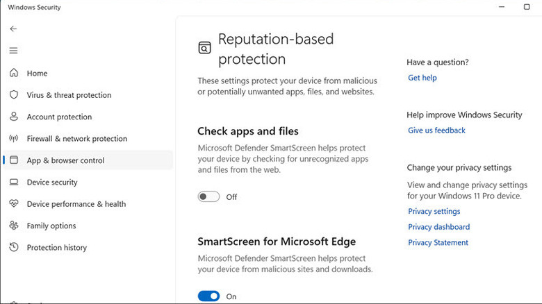Click the Device performance & health heart icon
Viewport: 542px width, 304px height.
(13, 204)
